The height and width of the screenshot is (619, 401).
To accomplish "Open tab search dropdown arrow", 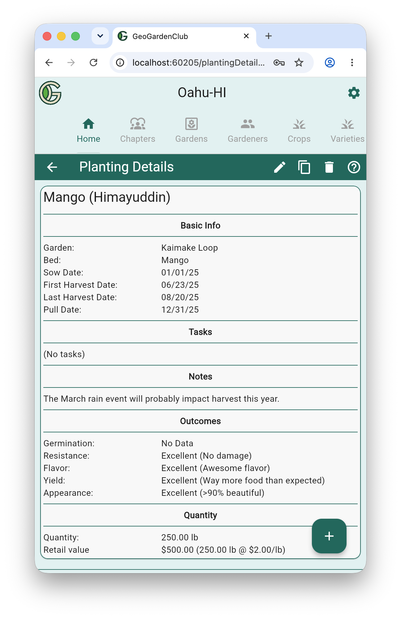I will [x=100, y=36].
